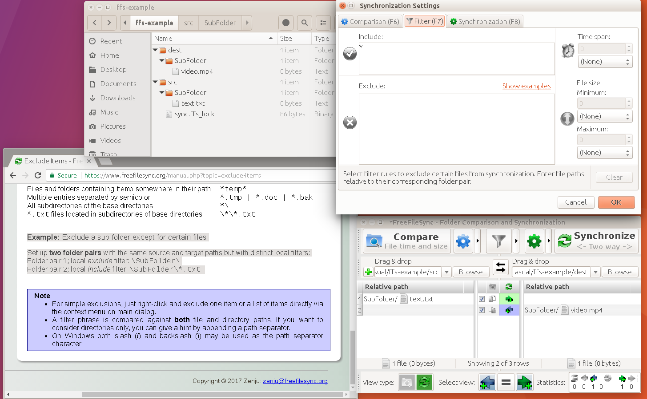647x399 pixels.
Task: Click ffs-example breadcrumb in file manager
Action: (x=154, y=23)
